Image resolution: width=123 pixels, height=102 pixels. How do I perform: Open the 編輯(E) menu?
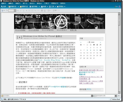[x=11, y=3]
